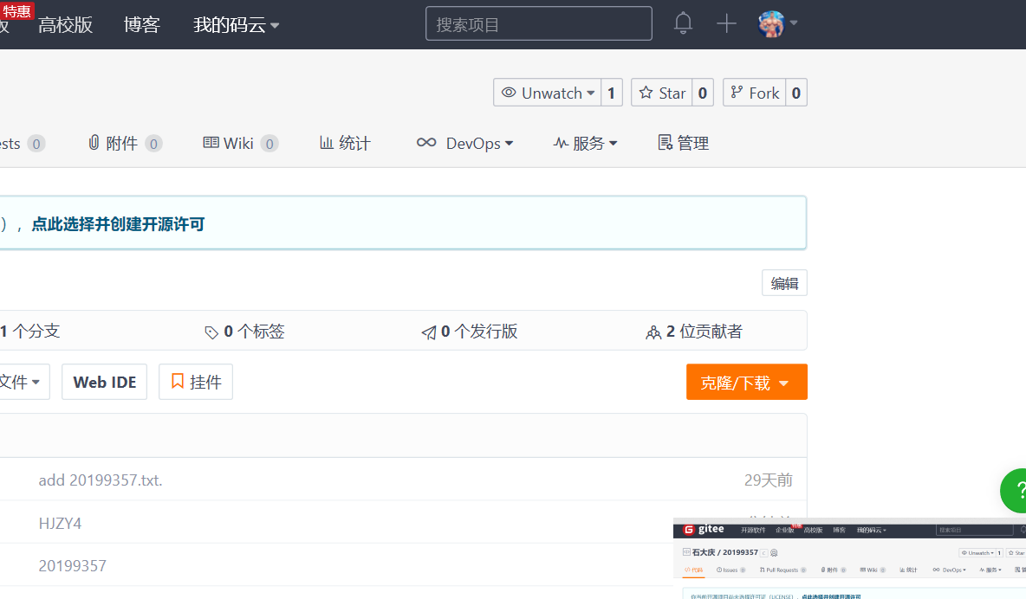Click the Wiki book icon
Viewport: 1026px width, 599px height.
pos(211,143)
